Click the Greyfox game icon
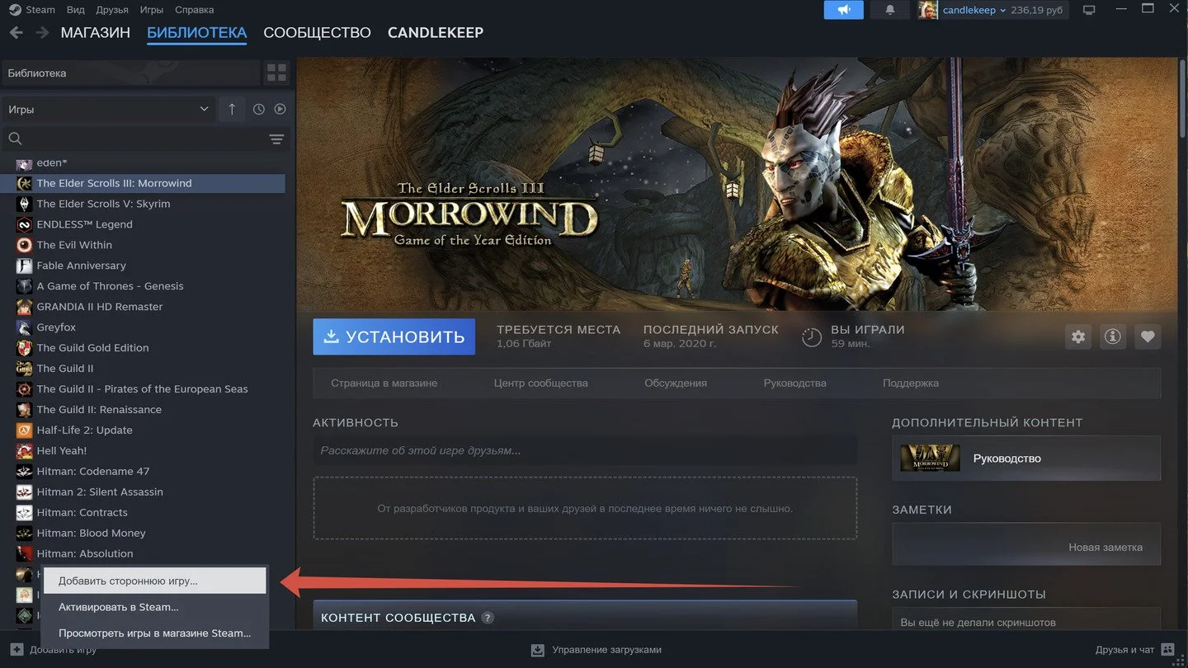This screenshot has height=668, width=1188. [24, 327]
